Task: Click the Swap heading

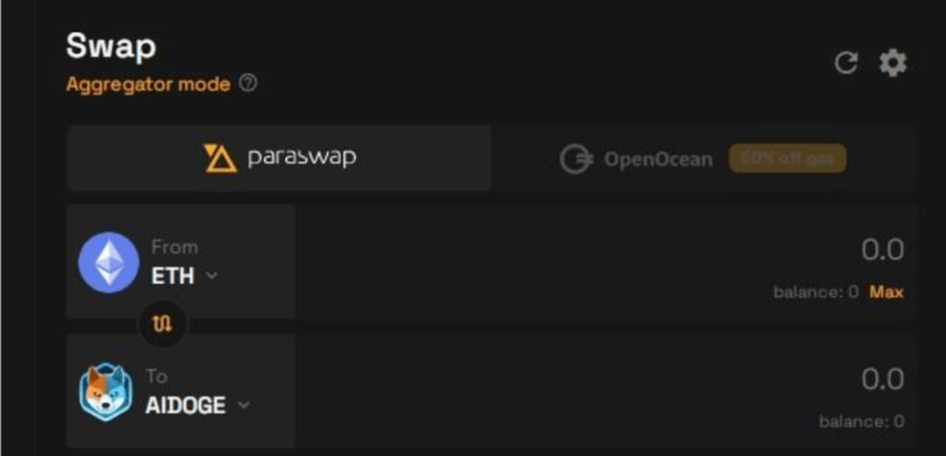Action: coord(111,46)
